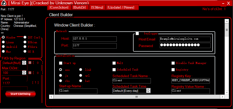Select the Window platform radio button
233x109 pixels.
coord(3,37)
